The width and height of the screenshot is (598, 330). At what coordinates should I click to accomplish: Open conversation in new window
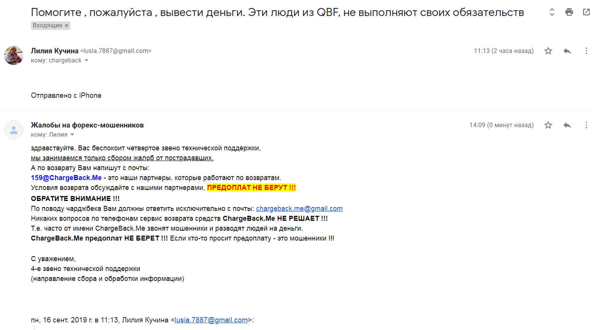tap(586, 12)
